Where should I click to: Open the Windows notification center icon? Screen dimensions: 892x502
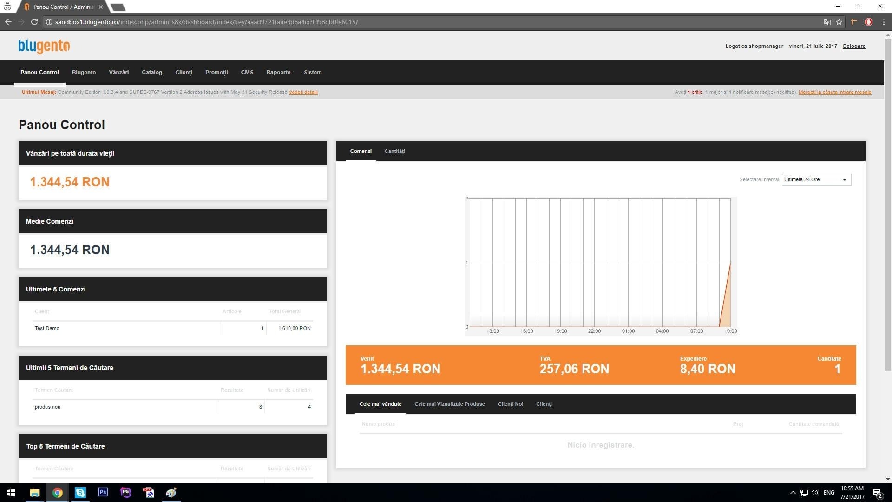click(x=878, y=493)
